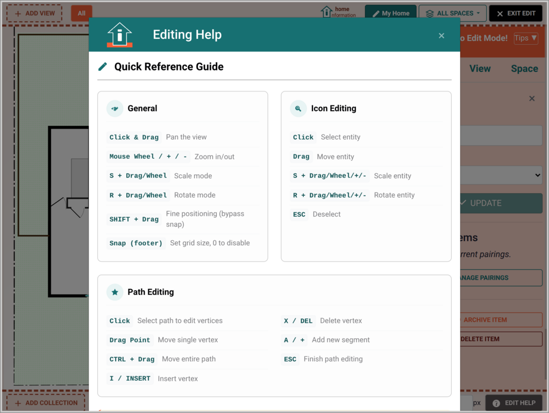Click the Delete Item button
The width and height of the screenshot is (549, 413).
[501, 339]
